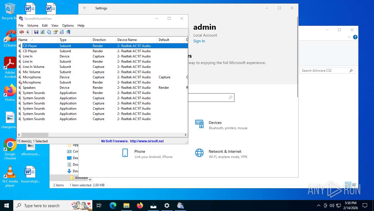Select the Line In Volume row
The image size is (374, 211).
102,67
